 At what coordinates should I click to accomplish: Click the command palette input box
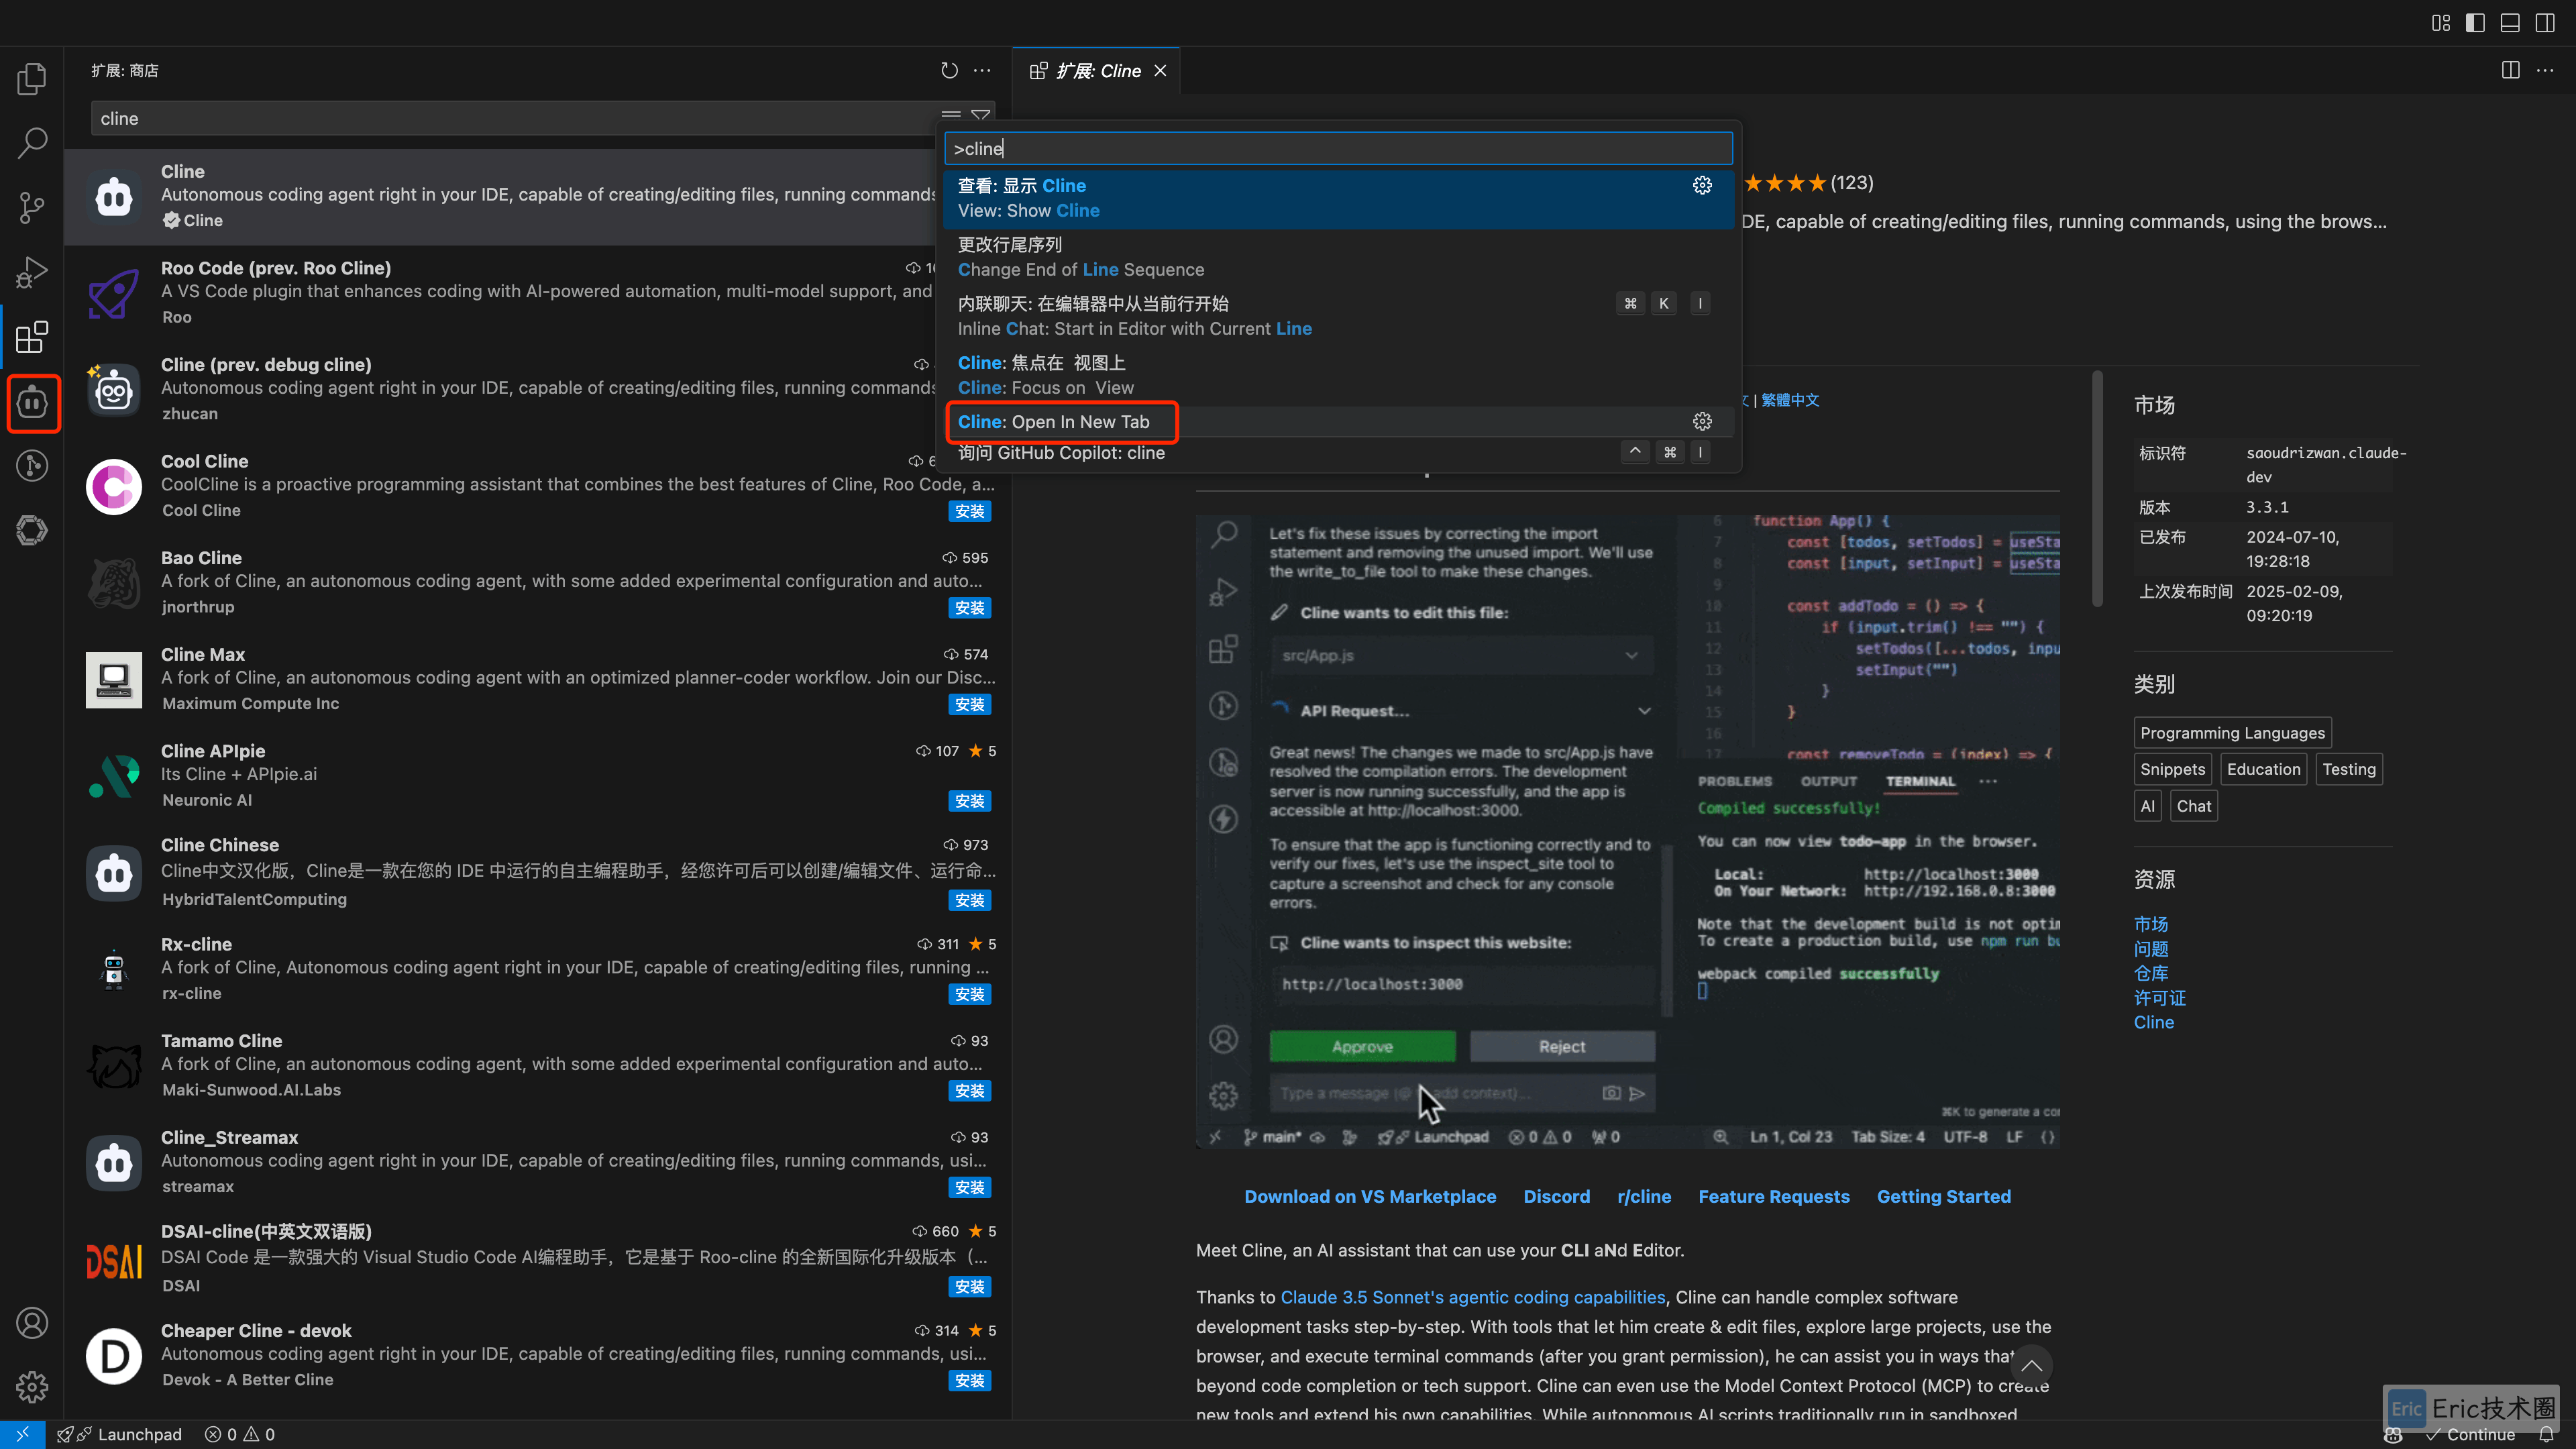(x=1338, y=148)
